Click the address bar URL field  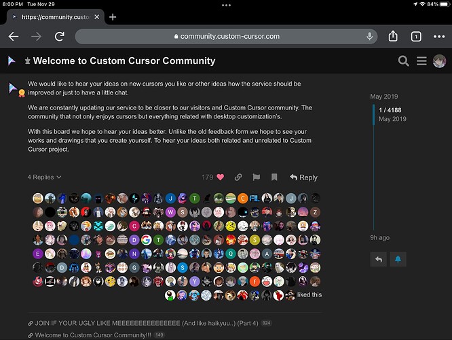click(x=226, y=37)
